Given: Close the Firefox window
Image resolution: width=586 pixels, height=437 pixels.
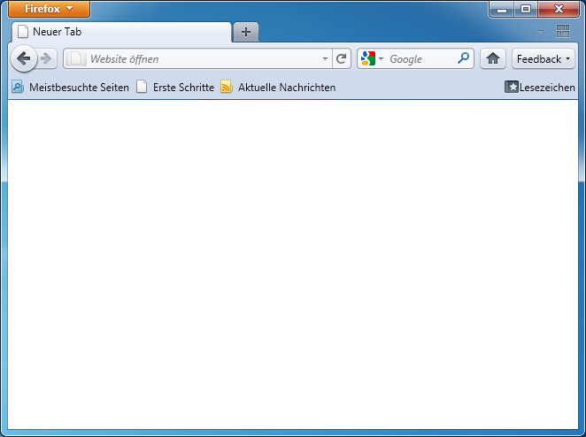Looking at the screenshot, I should click(559, 9).
